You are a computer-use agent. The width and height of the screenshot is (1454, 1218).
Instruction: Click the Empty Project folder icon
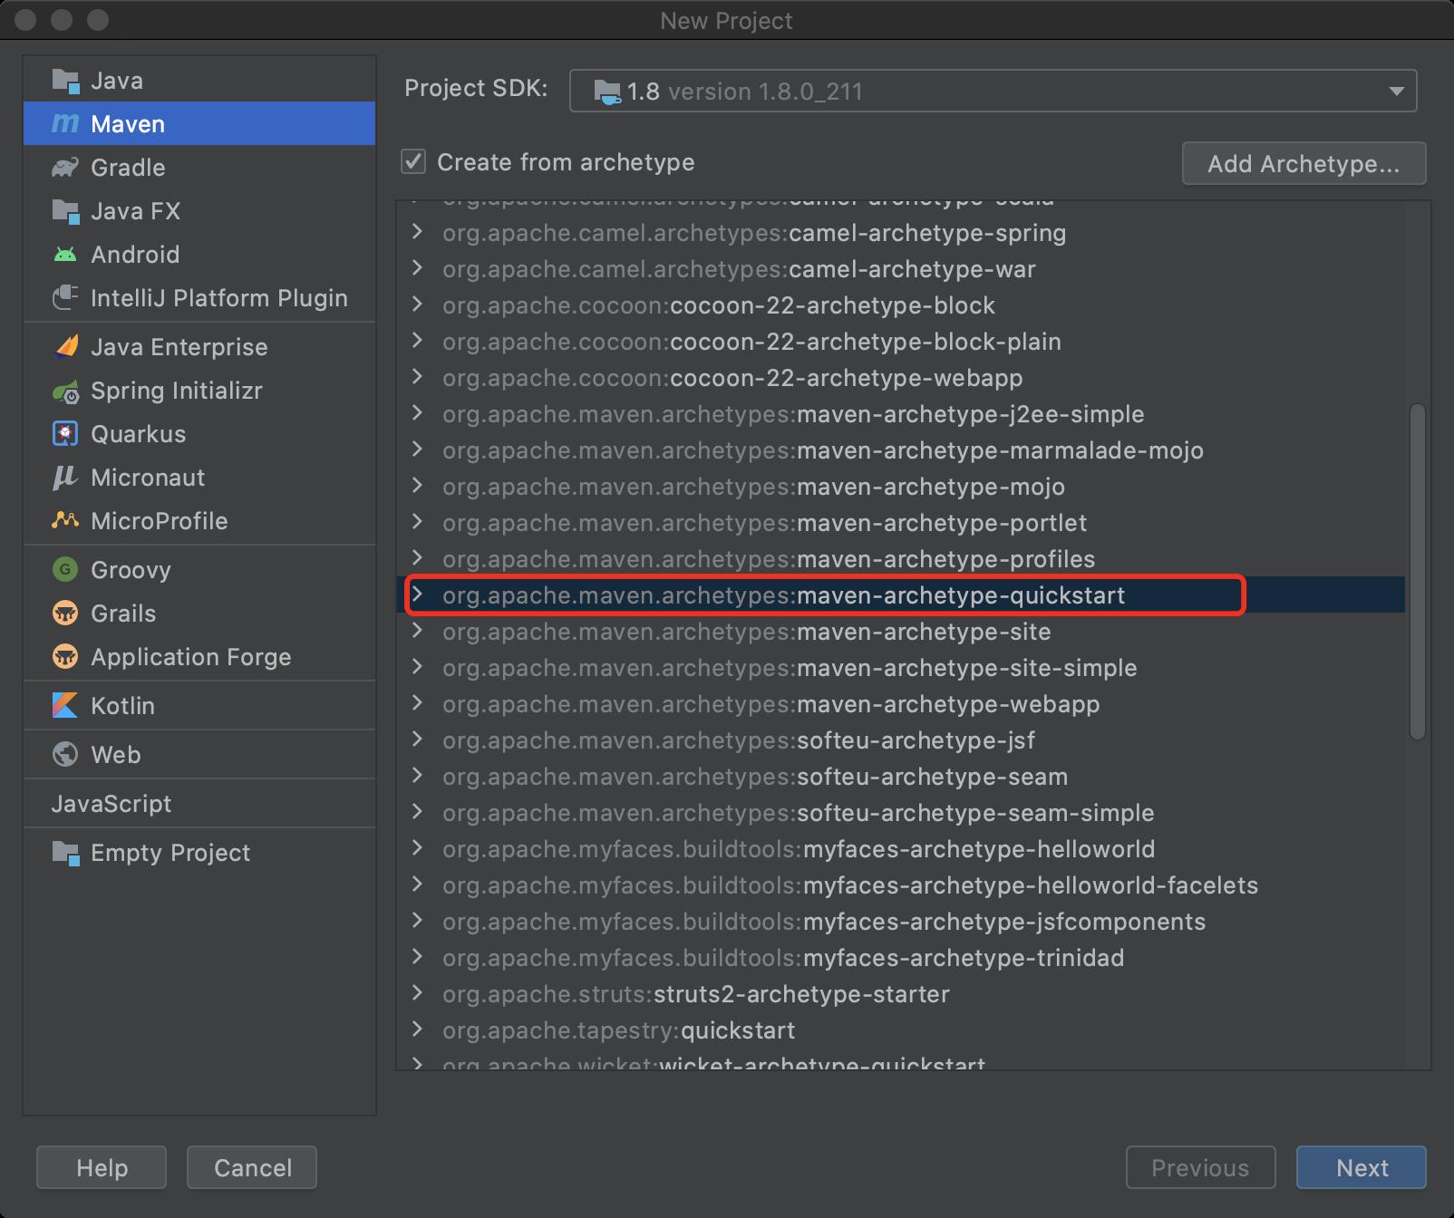(x=65, y=853)
